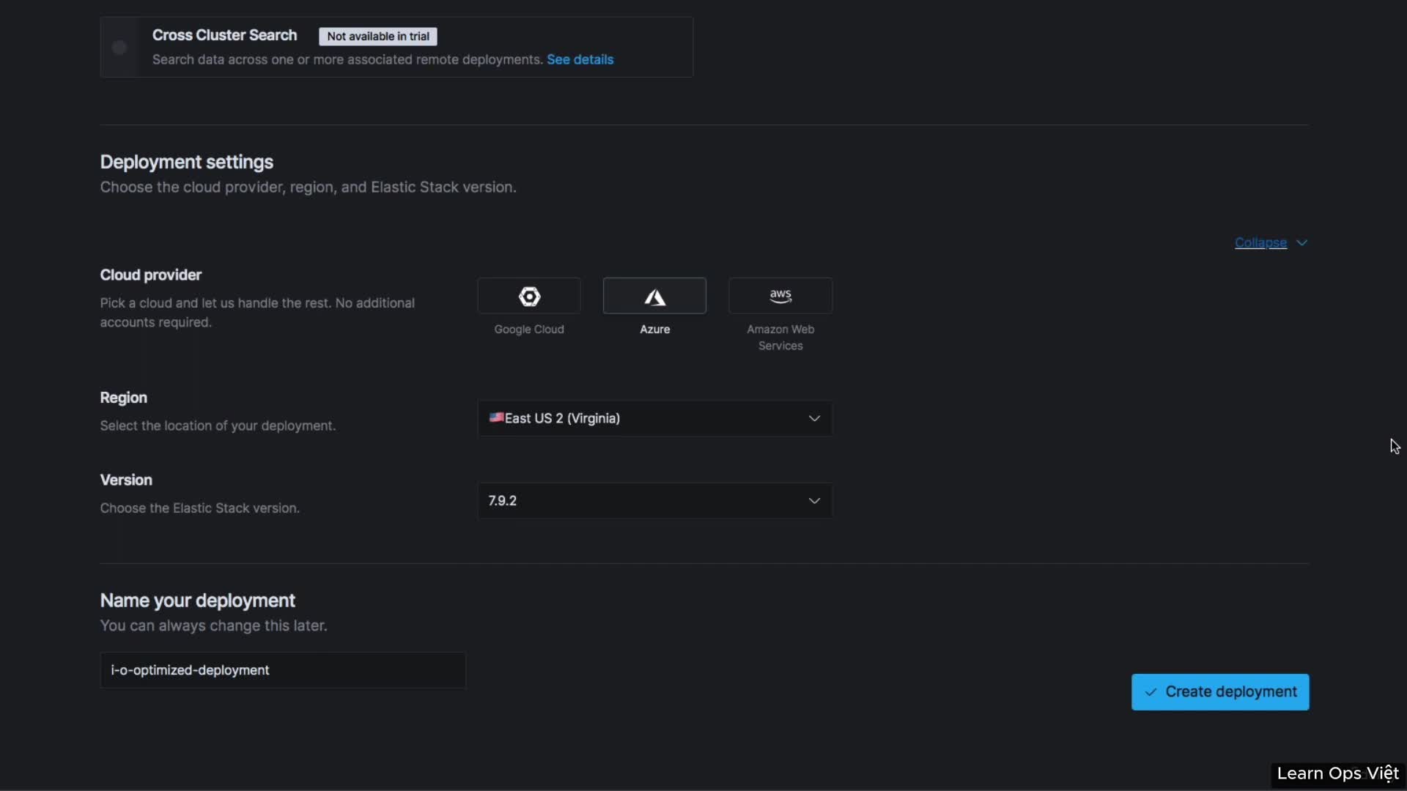1407x791 pixels.
Task: Open the See details link
Action: (580, 59)
